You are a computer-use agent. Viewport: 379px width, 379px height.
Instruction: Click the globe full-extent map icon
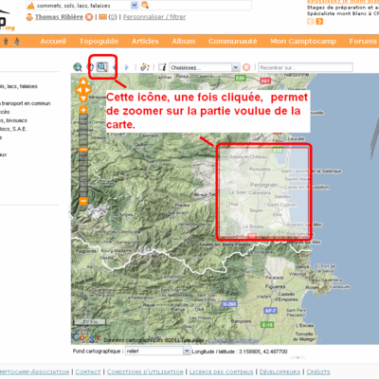coord(78,67)
